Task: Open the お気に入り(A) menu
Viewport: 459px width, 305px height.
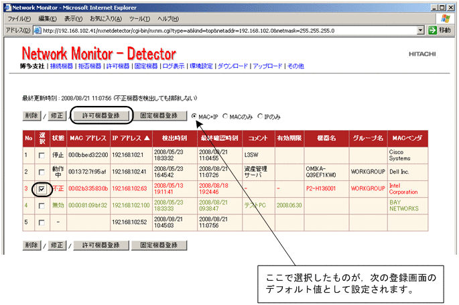Action: pos(106,19)
